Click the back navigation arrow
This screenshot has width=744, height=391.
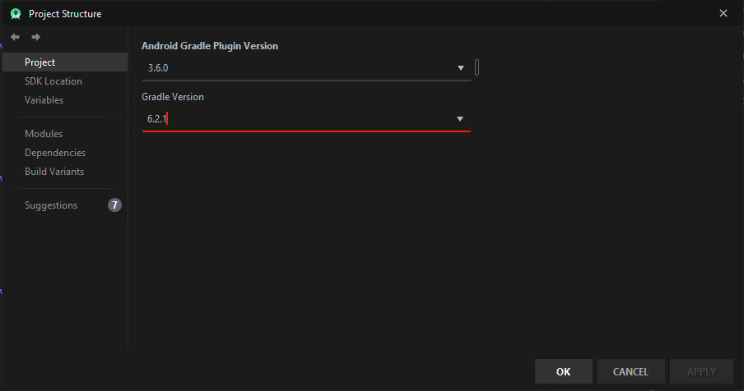[x=15, y=37]
